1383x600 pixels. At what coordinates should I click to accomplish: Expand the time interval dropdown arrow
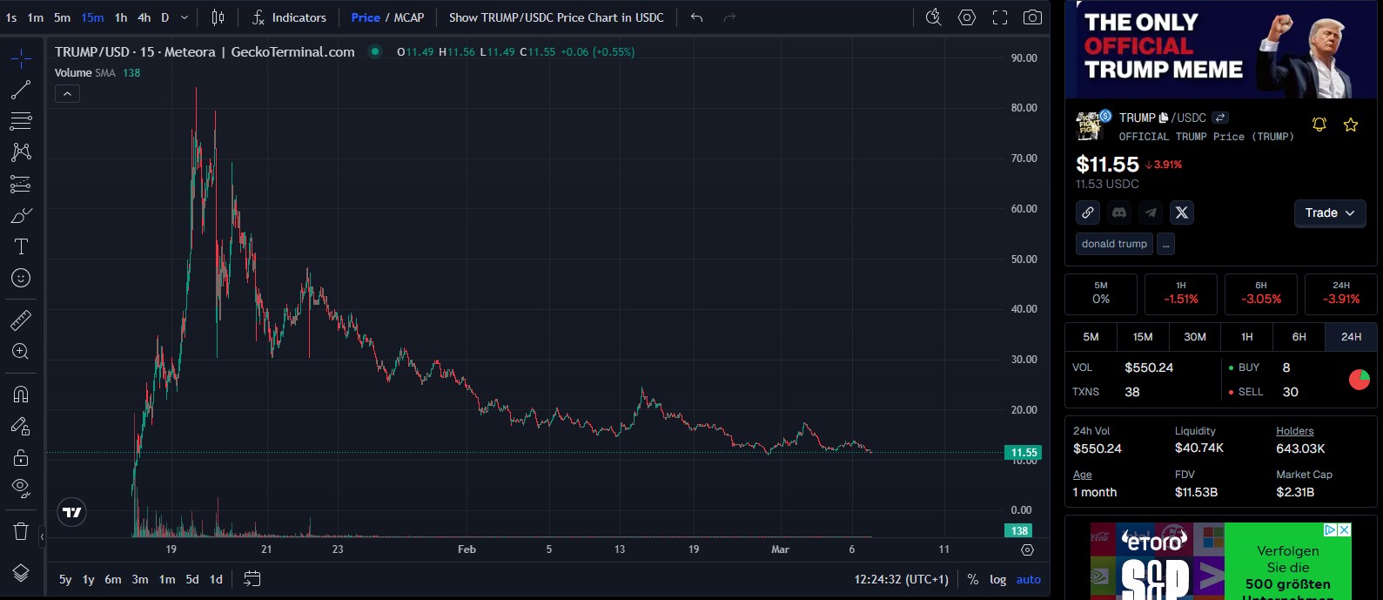185,17
